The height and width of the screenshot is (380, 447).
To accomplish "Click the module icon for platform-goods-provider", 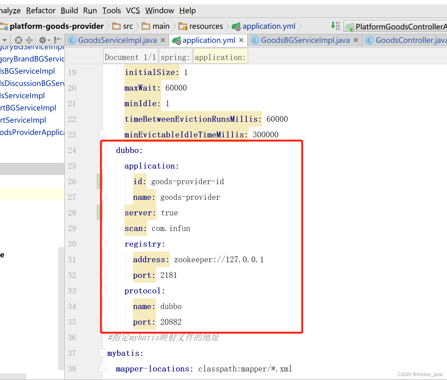I will 4,26.
